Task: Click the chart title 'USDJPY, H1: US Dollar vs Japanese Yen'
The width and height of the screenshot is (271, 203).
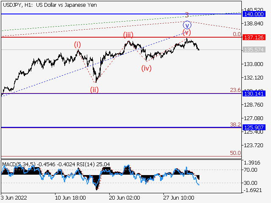Action: click(50, 5)
